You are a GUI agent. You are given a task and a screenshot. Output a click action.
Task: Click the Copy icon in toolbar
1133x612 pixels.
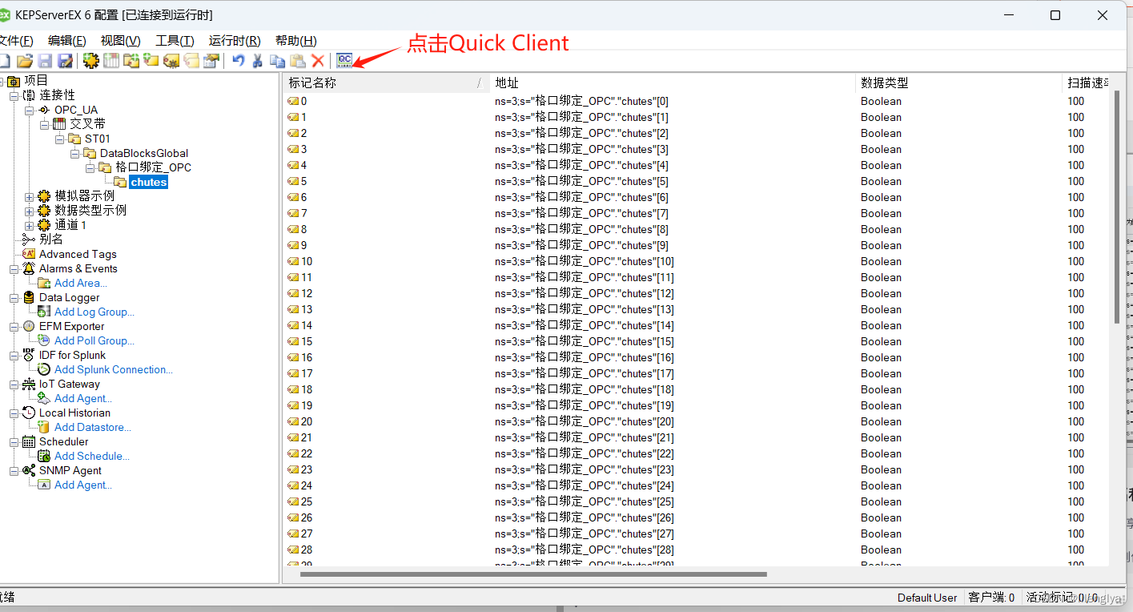click(x=277, y=60)
